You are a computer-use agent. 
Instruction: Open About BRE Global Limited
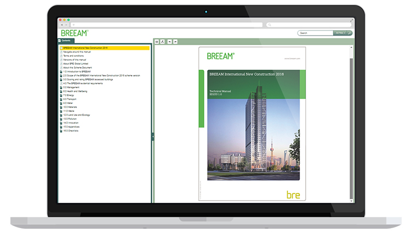coord(76,63)
